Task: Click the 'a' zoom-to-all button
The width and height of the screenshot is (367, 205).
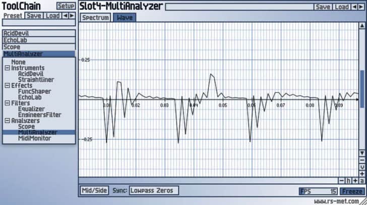Action: (362, 181)
